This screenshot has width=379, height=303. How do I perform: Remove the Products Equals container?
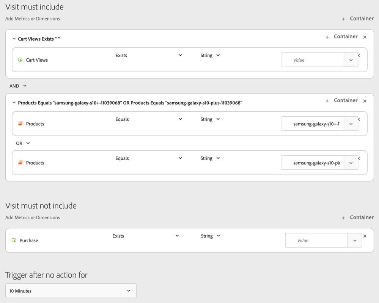pos(365,101)
